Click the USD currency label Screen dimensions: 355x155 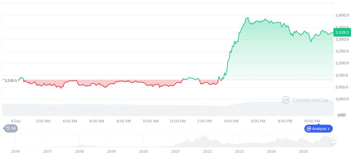coord(341,115)
